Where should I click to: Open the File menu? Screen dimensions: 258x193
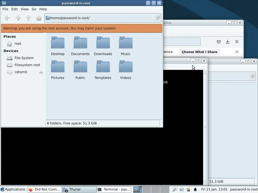[5, 9]
